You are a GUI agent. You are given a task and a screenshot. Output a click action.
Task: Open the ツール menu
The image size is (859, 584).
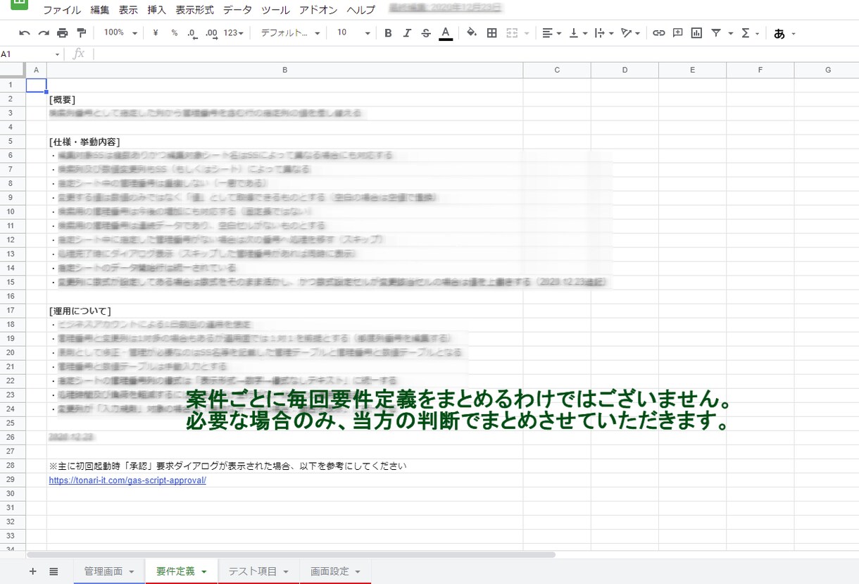(x=275, y=10)
